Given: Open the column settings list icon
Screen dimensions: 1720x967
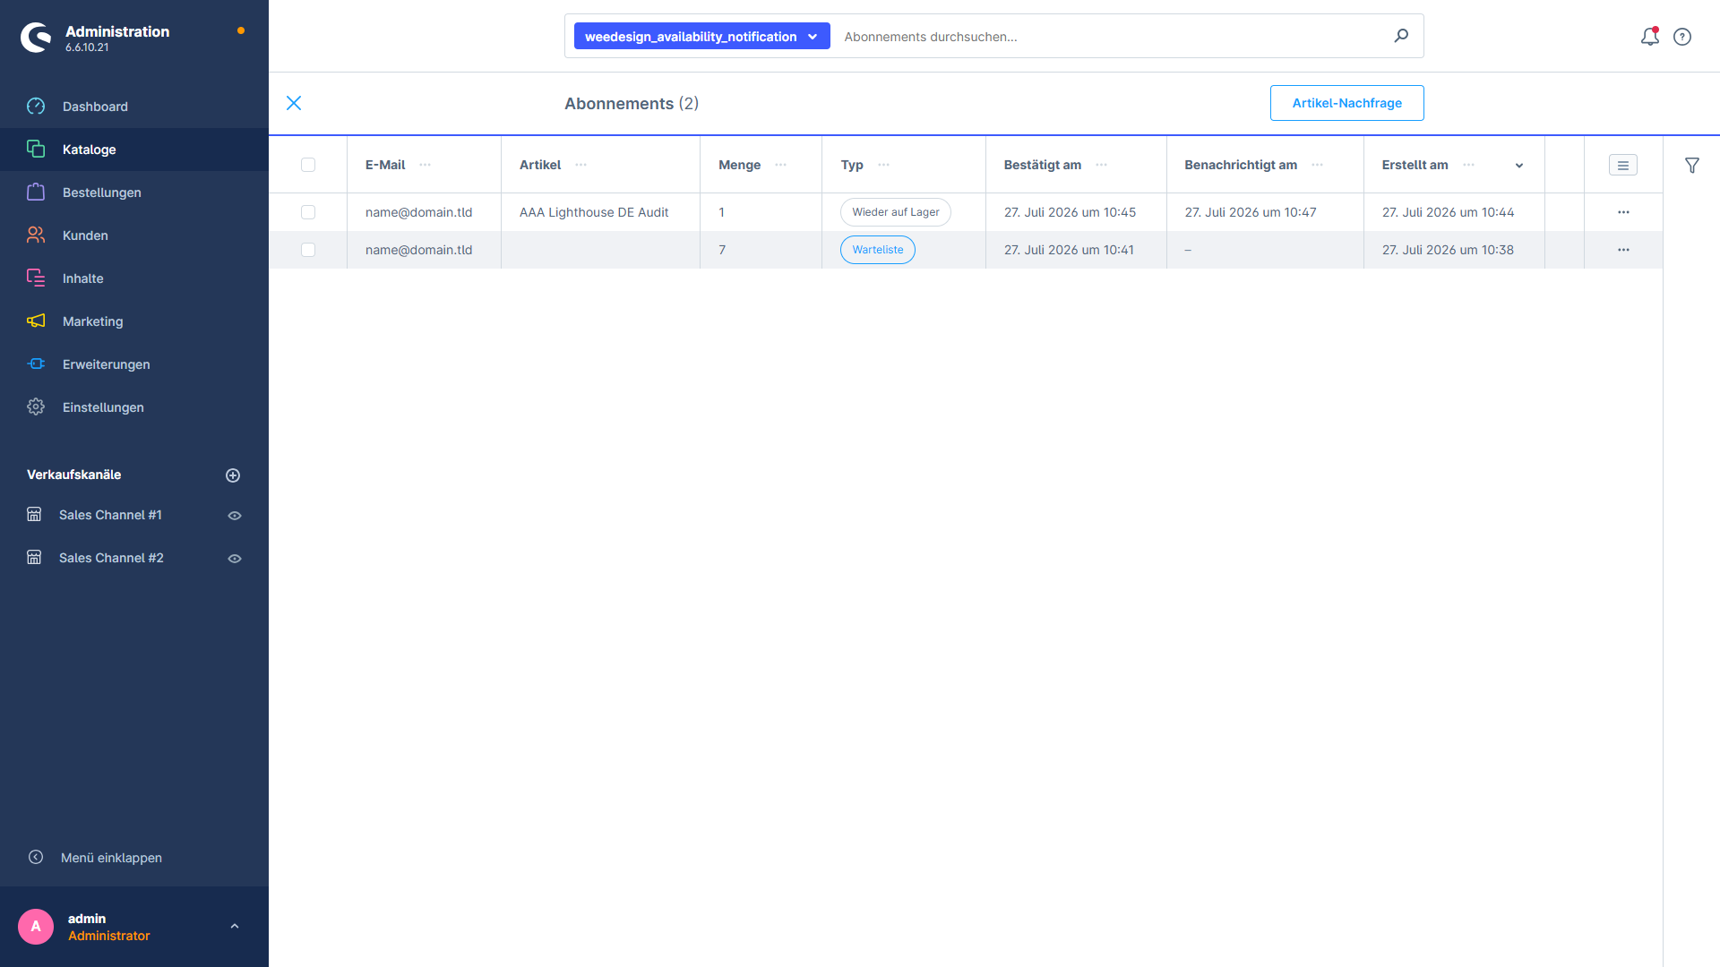Looking at the screenshot, I should [1623, 165].
